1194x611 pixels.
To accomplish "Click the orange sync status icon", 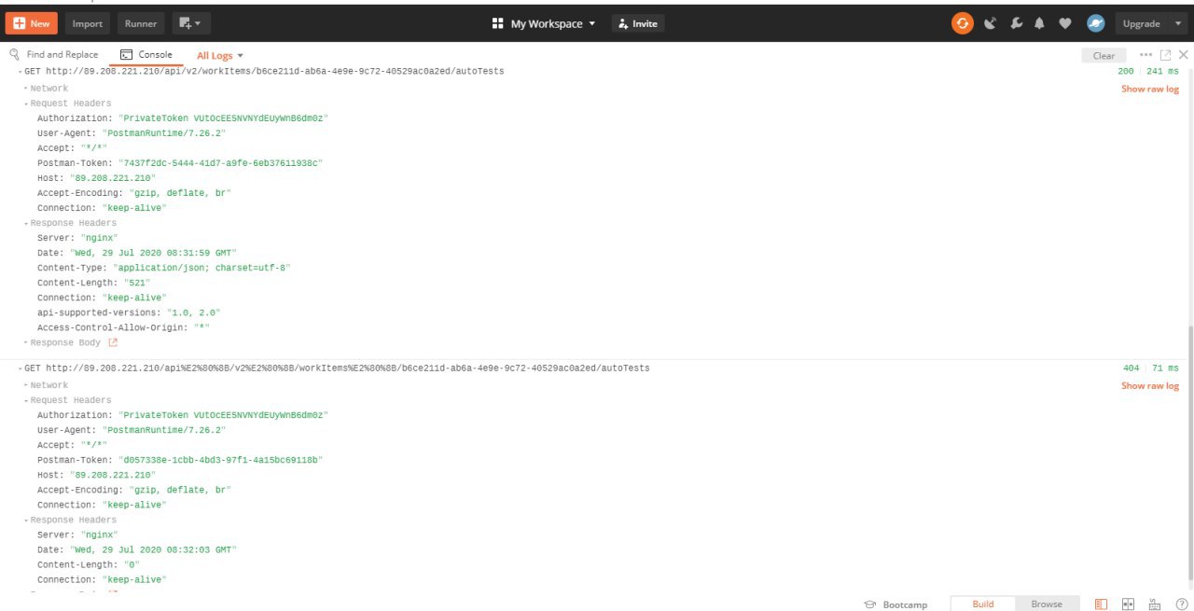I will coord(962,23).
